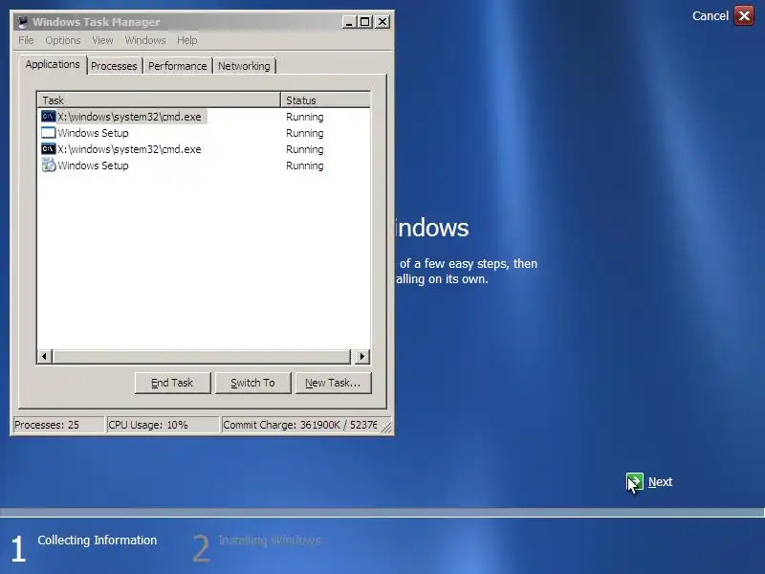Open the View menu

coord(102,40)
